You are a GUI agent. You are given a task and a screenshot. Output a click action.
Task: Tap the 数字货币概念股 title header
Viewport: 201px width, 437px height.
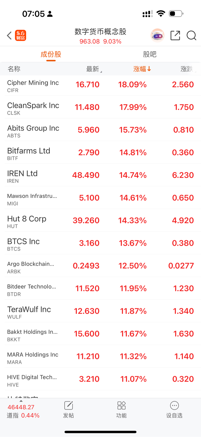100,32
